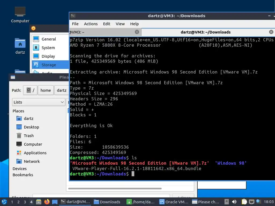Image resolution: width=275 pixels, height=206 pixels.
Task: Click the red 7z archive filename in ls output
Action: (x=139, y=163)
